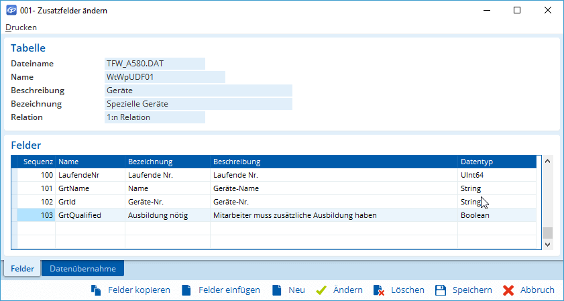Image resolution: width=564 pixels, height=301 pixels.
Task: Click the Löschen delete icon
Action: click(x=379, y=290)
